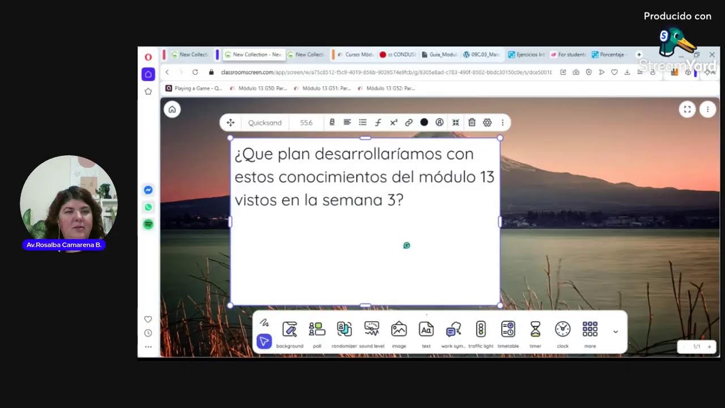Viewport: 725px width, 408px height.
Task: Open text widget more options menu
Action: (502, 122)
